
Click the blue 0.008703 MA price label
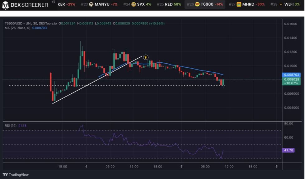pyautogui.click(x=291, y=75)
